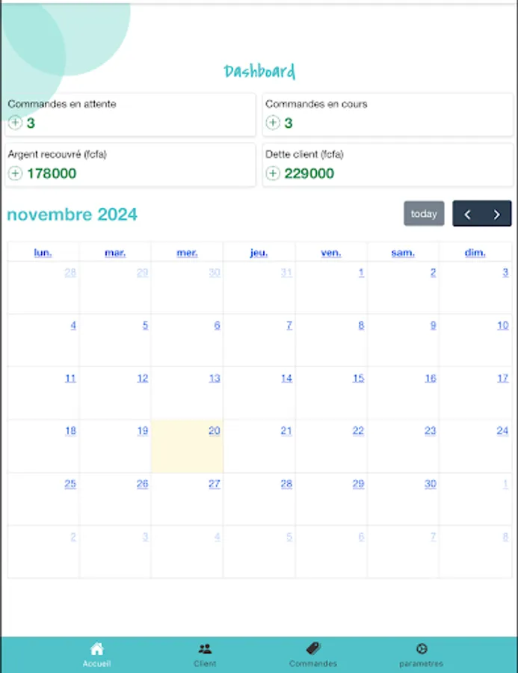The width and height of the screenshot is (518, 673).
Task: Tap the Client people icon
Action: pos(205,648)
